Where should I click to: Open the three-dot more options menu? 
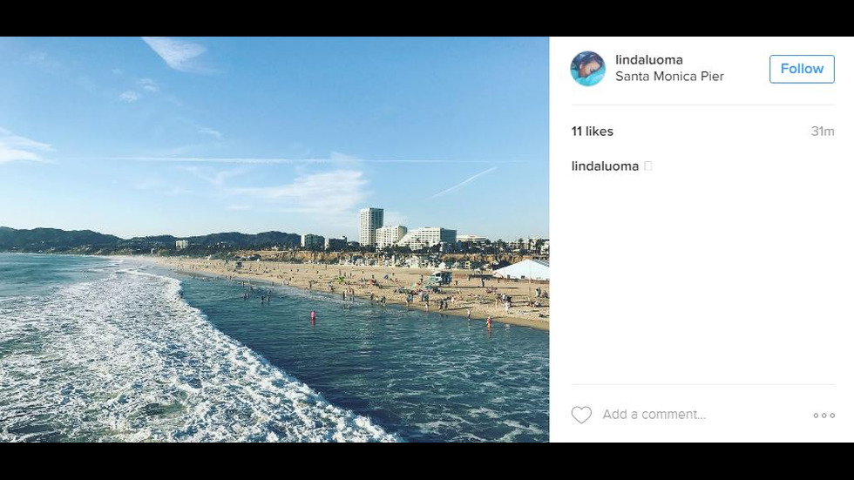coord(823,416)
